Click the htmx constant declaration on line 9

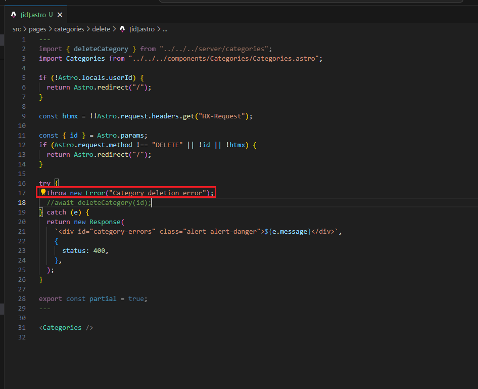pos(146,116)
